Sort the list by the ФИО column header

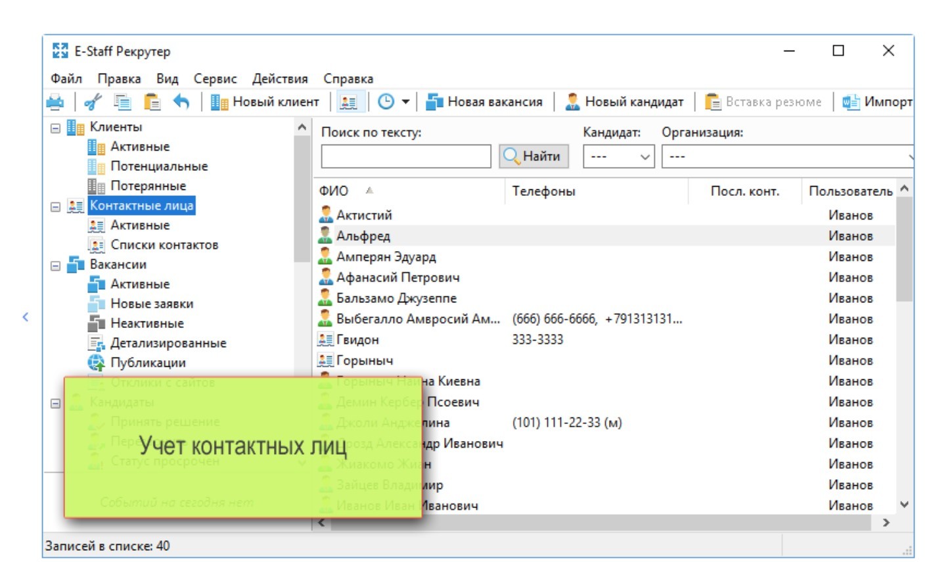click(334, 191)
